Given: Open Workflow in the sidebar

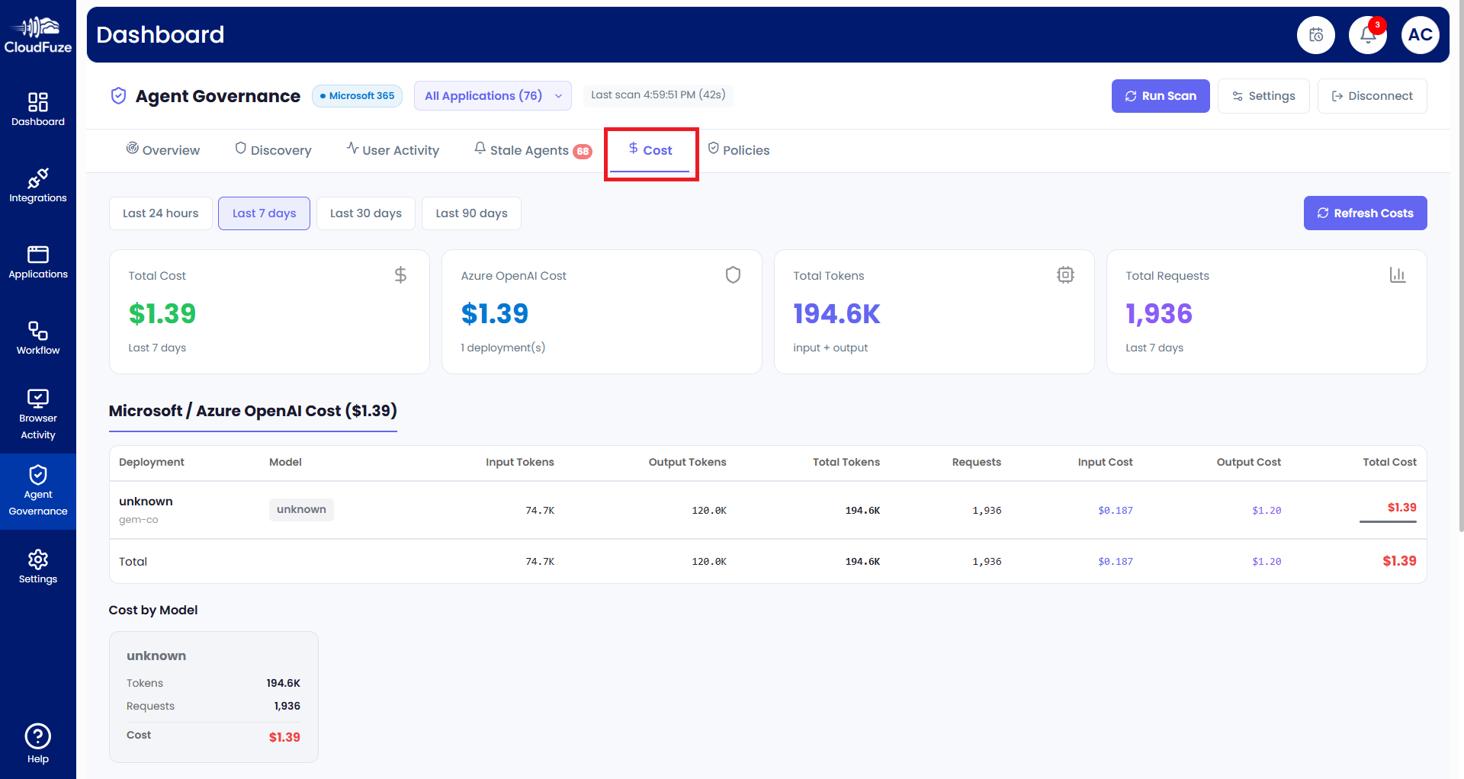Looking at the screenshot, I should (38, 338).
